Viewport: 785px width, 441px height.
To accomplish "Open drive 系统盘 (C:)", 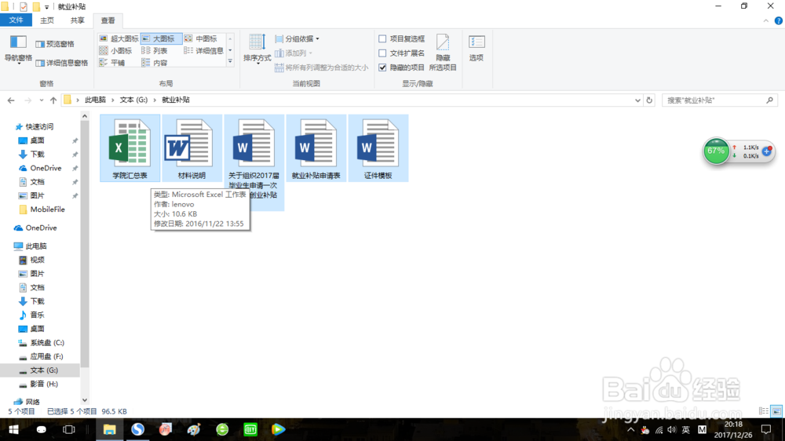I will point(46,343).
